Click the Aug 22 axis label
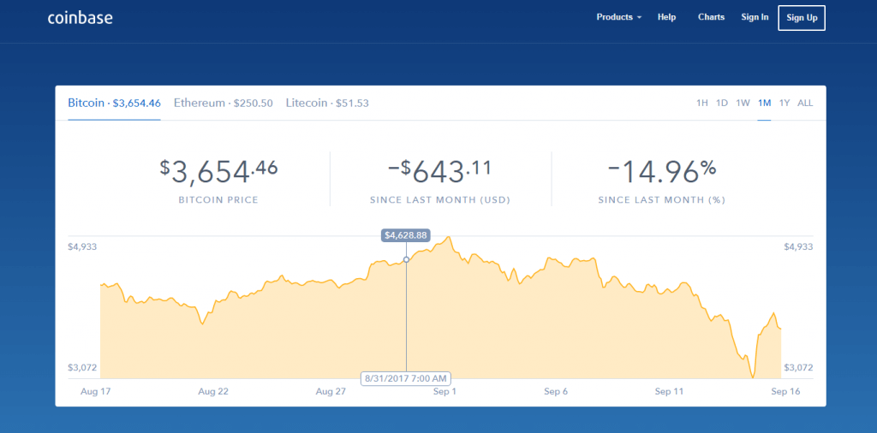Viewport: 877px width, 433px height. pyautogui.click(x=213, y=392)
